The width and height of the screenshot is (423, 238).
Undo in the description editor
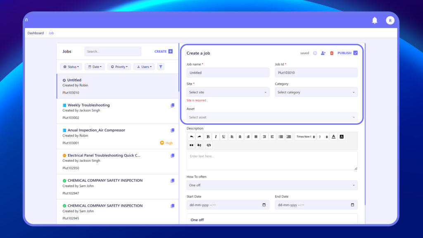pos(191,137)
